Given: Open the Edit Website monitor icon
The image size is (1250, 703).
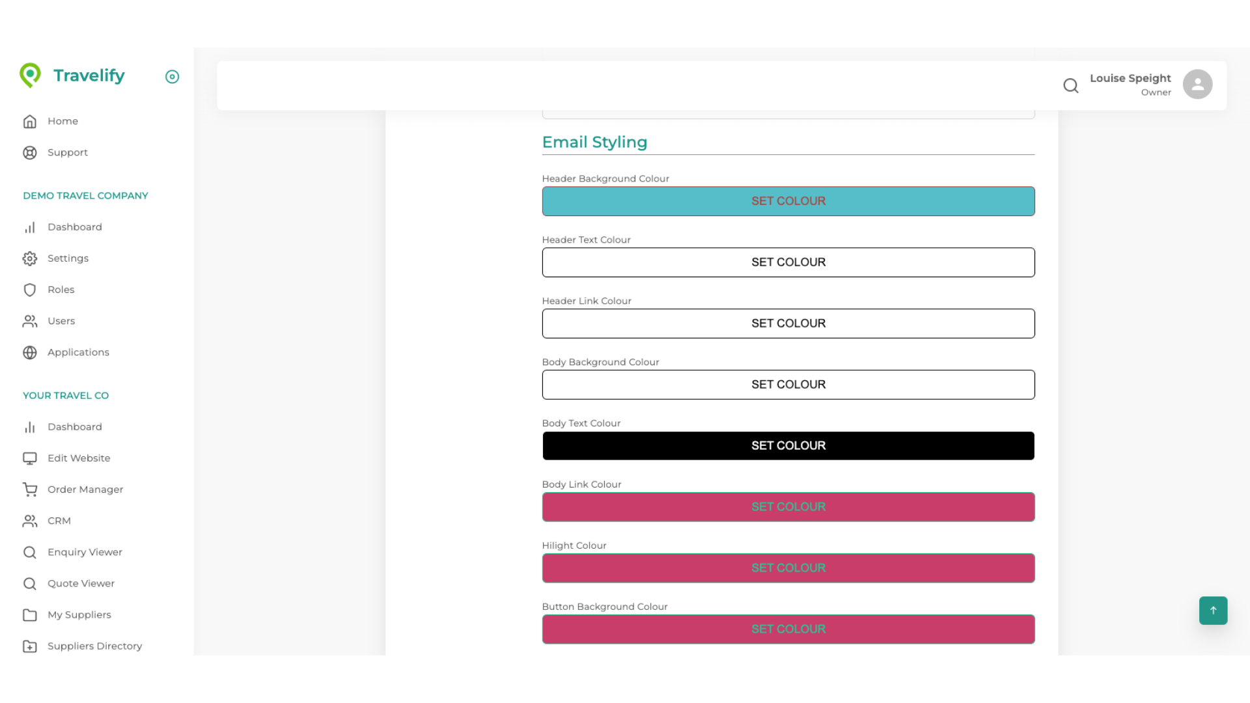Looking at the screenshot, I should click(30, 458).
